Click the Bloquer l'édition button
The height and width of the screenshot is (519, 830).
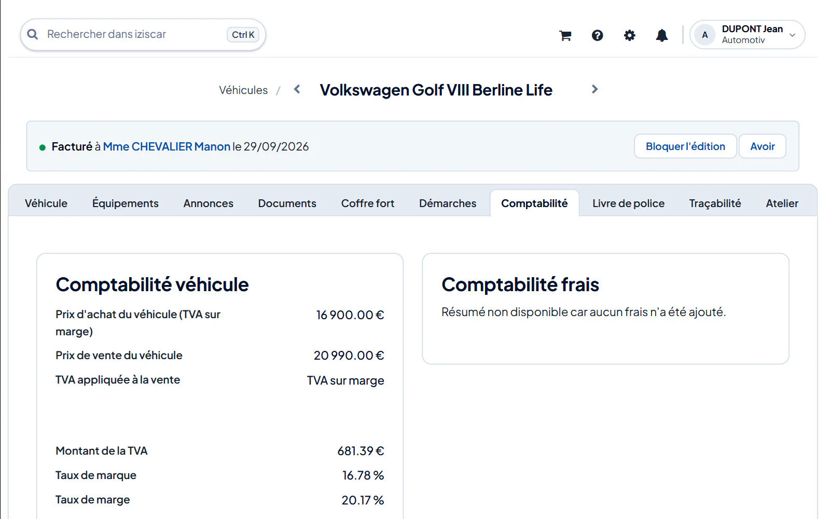(685, 146)
